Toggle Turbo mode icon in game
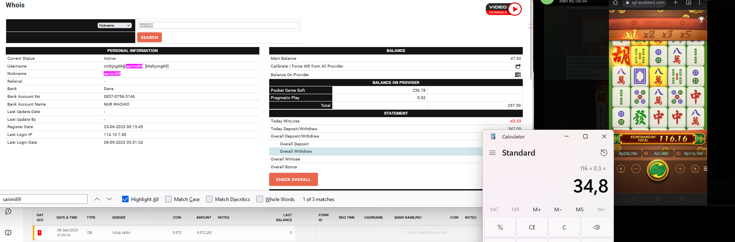The image size is (735, 242). [x=621, y=169]
